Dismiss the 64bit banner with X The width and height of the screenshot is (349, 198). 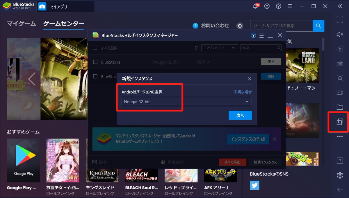(275, 139)
